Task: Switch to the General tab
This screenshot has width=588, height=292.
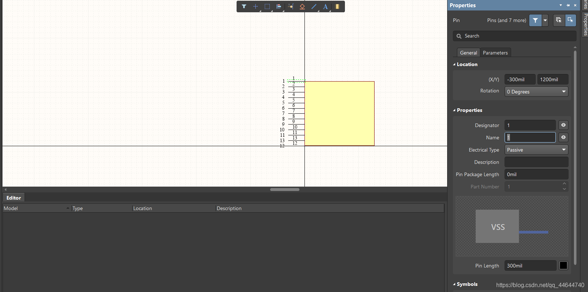Action: click(x=468, y=53)
